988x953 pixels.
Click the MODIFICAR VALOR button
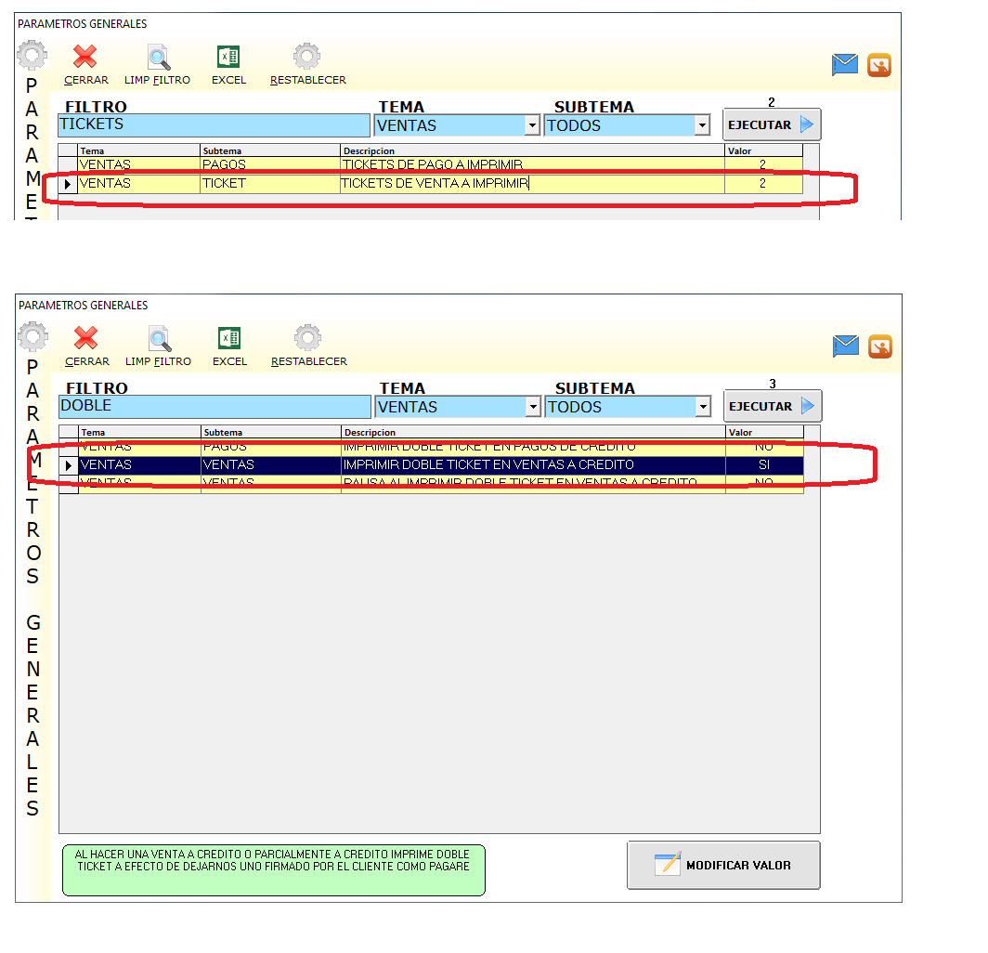tap(723, 865)
